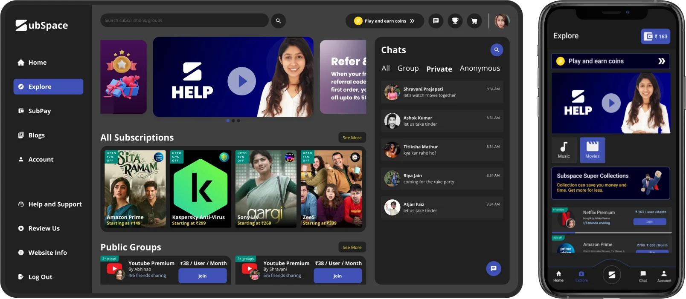This screenshot has height=299, width=686.
Task: Switch to the Group chats tab
Action: pyautogui.click(x=408, y=68)
